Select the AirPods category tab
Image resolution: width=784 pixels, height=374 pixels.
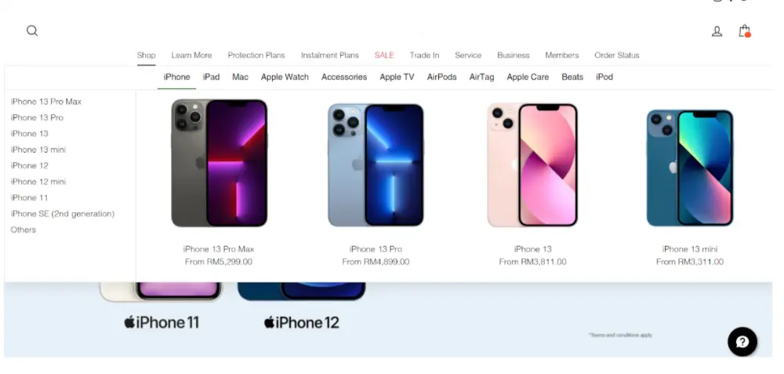click(x=441, y=77)
